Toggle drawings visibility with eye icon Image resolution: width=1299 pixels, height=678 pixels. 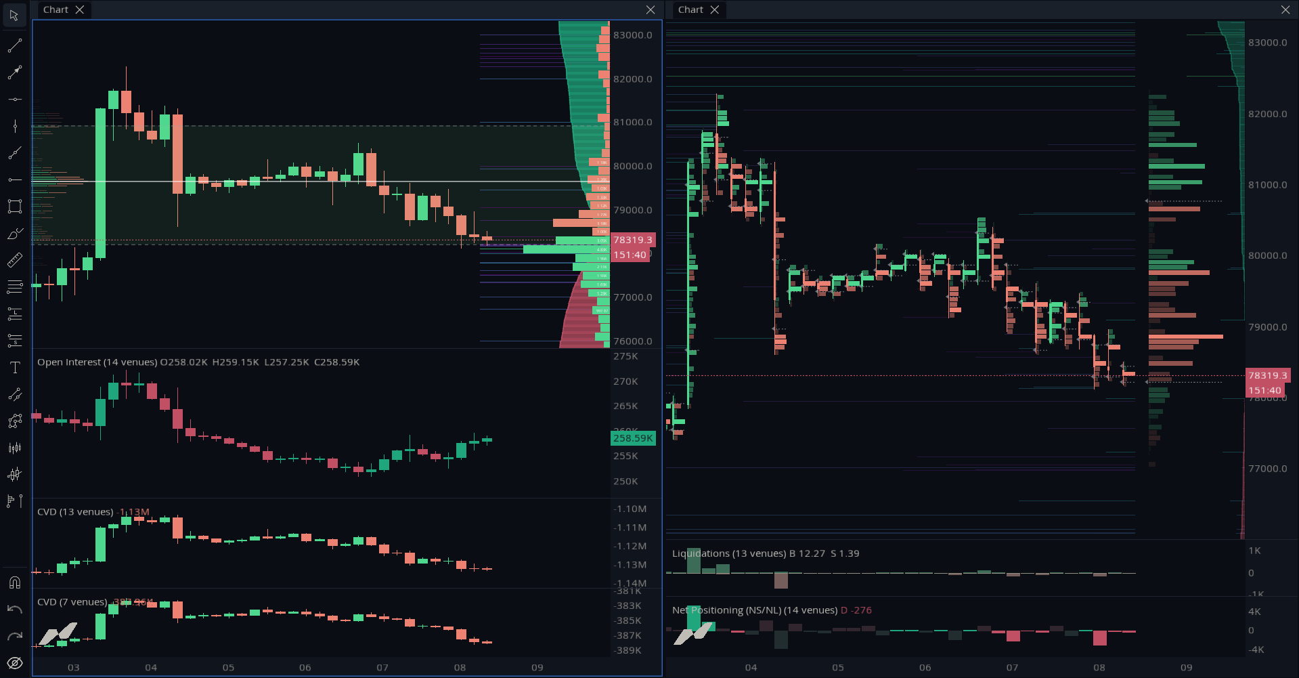click(14, 663)
